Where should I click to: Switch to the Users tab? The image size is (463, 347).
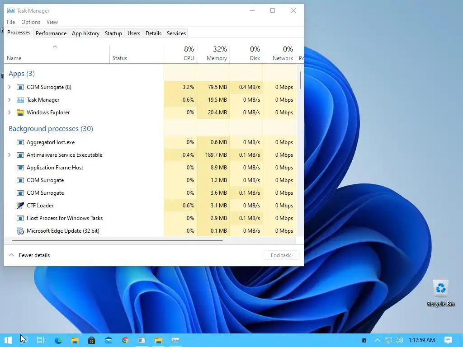[134, 33]
